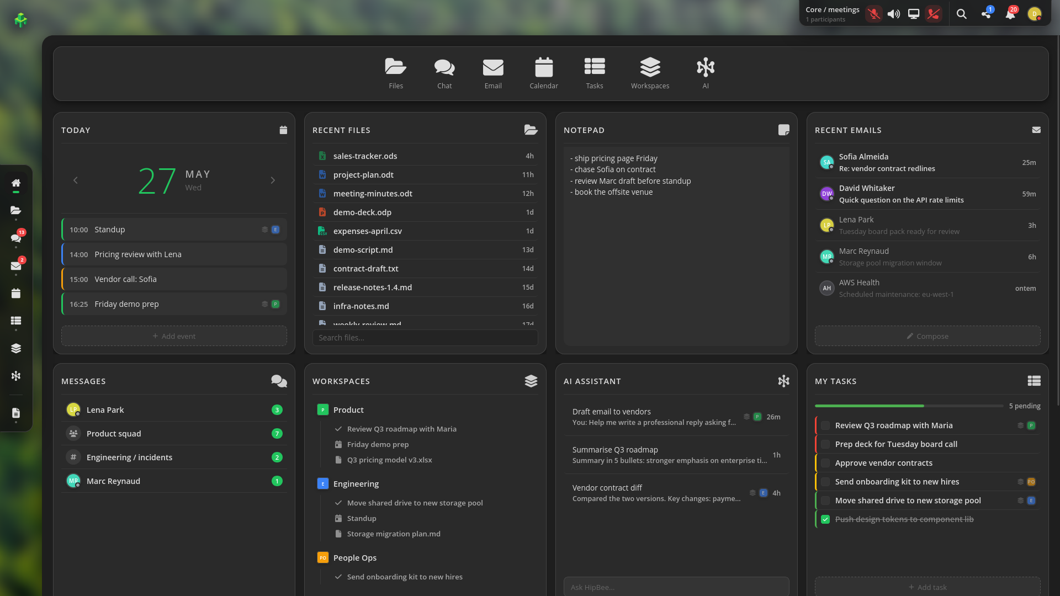Open Draft email to vendors AI conversation

[x=676, y=417]
